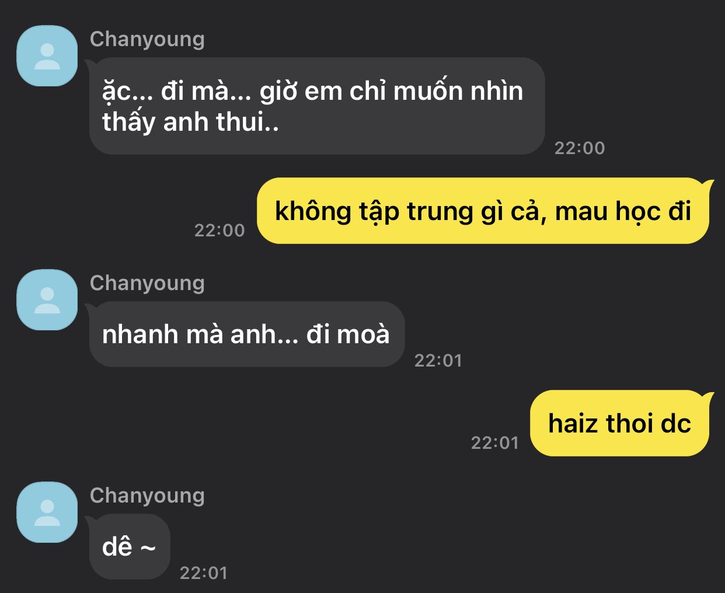
Task: Open Chanyoung's avatar beside the first message
Action: tap(47, 56)
